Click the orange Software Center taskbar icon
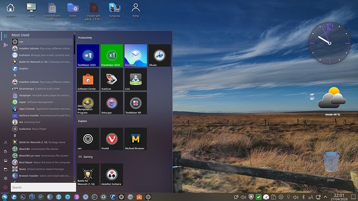Viewport: 358px width, 201px height. [x=139, y=197]
